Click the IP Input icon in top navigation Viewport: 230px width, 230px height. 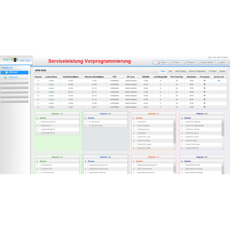click(x=171, y=62)
